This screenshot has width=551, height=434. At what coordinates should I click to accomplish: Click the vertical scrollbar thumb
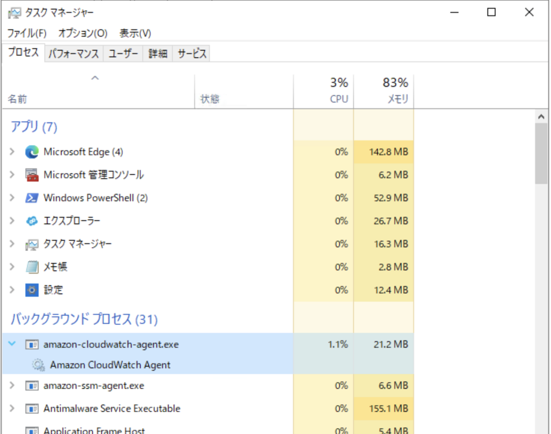[542, 154]
